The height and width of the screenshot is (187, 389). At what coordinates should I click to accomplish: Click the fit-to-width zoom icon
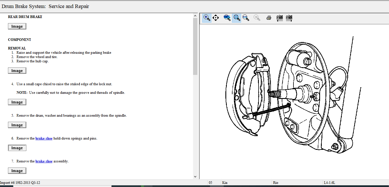click(x=245, y=18)
